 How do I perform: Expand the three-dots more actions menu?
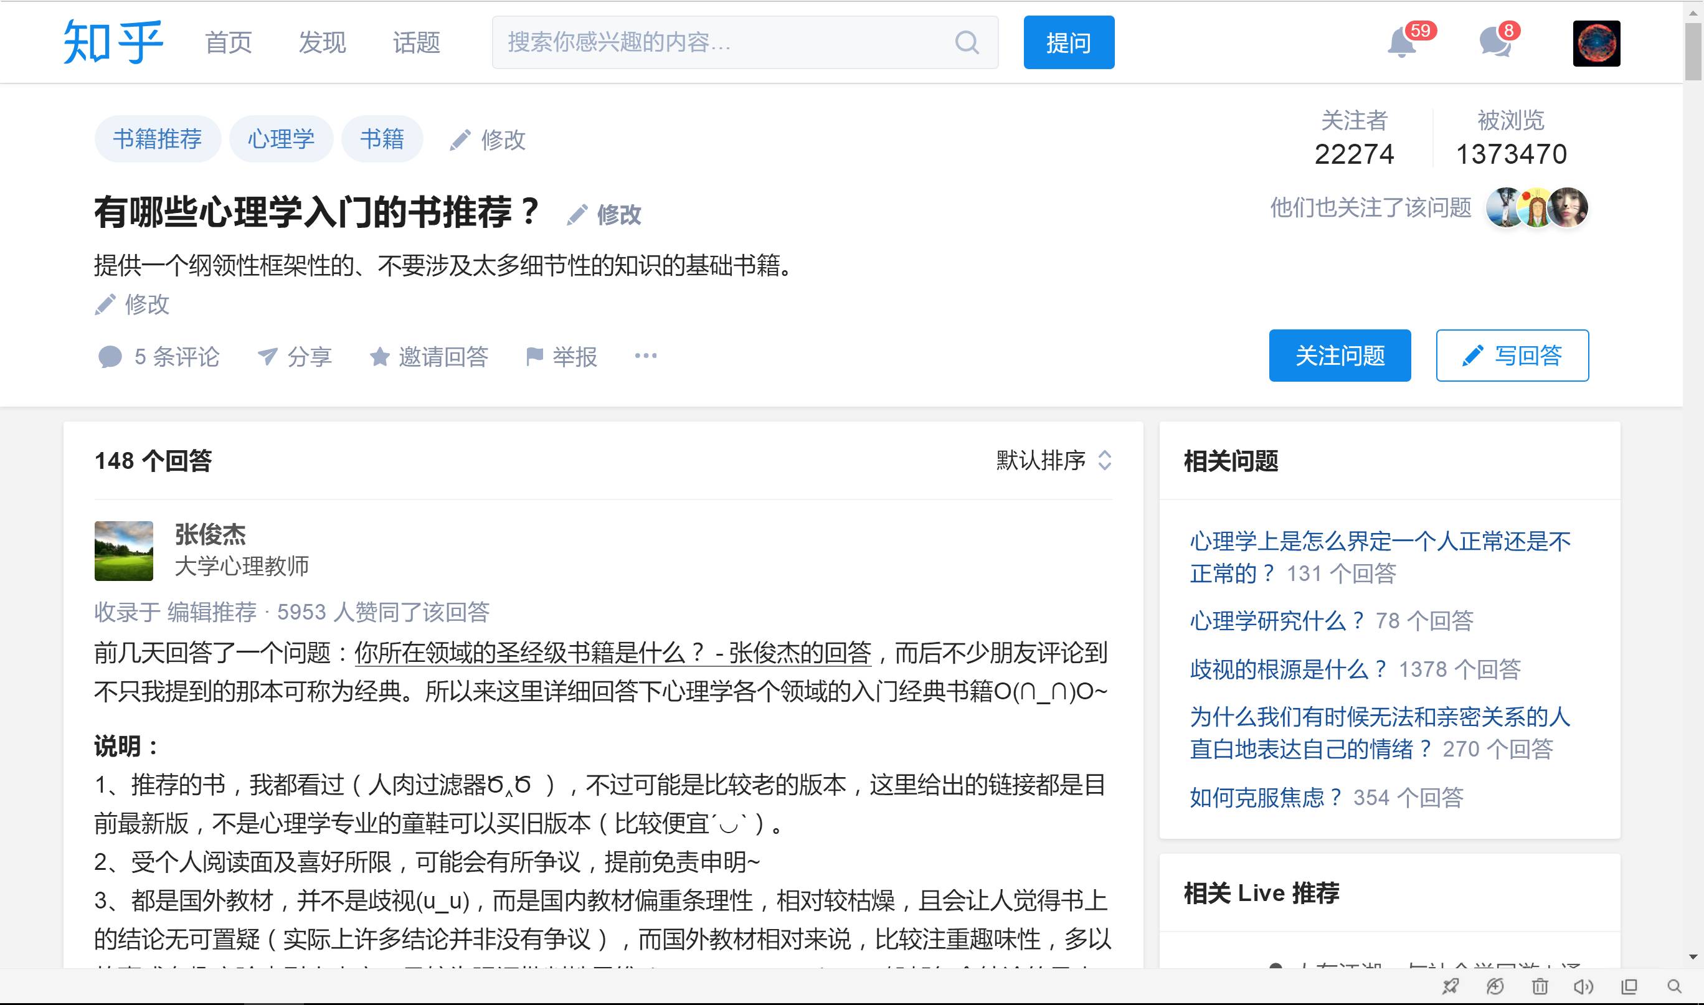coord(645,356)
